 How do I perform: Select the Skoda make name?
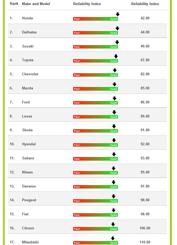pyautogui.click(x=27, y=130)
